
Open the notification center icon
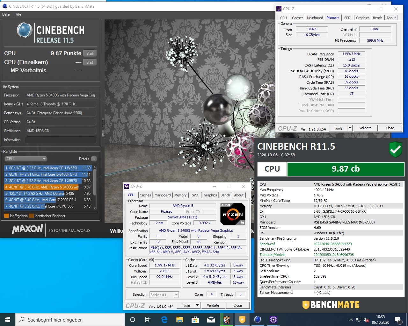pos(398,320)
